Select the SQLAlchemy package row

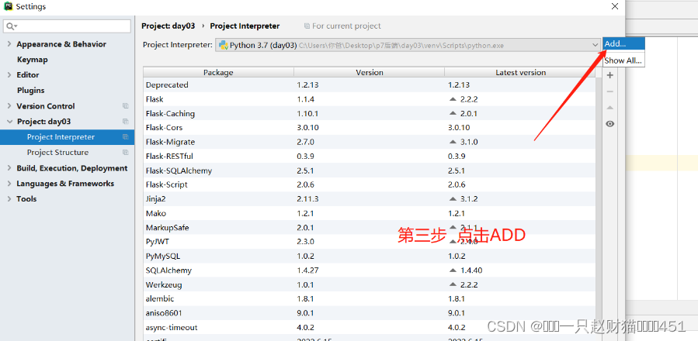click(x=369, y=270)
